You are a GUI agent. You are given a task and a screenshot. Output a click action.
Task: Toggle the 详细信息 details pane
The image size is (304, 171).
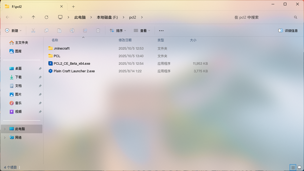tap(288, 30)
